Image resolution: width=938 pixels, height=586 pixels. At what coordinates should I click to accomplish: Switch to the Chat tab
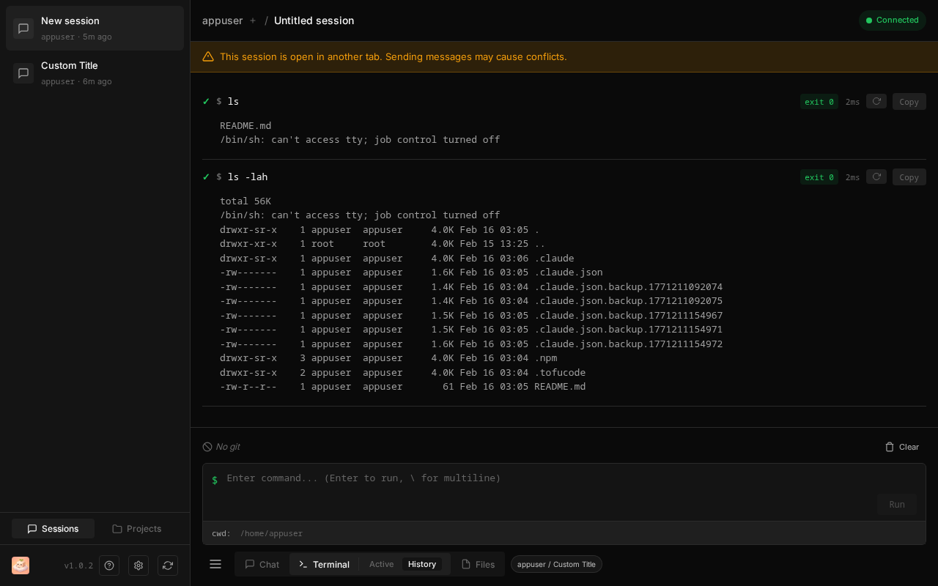pos(262,564)
